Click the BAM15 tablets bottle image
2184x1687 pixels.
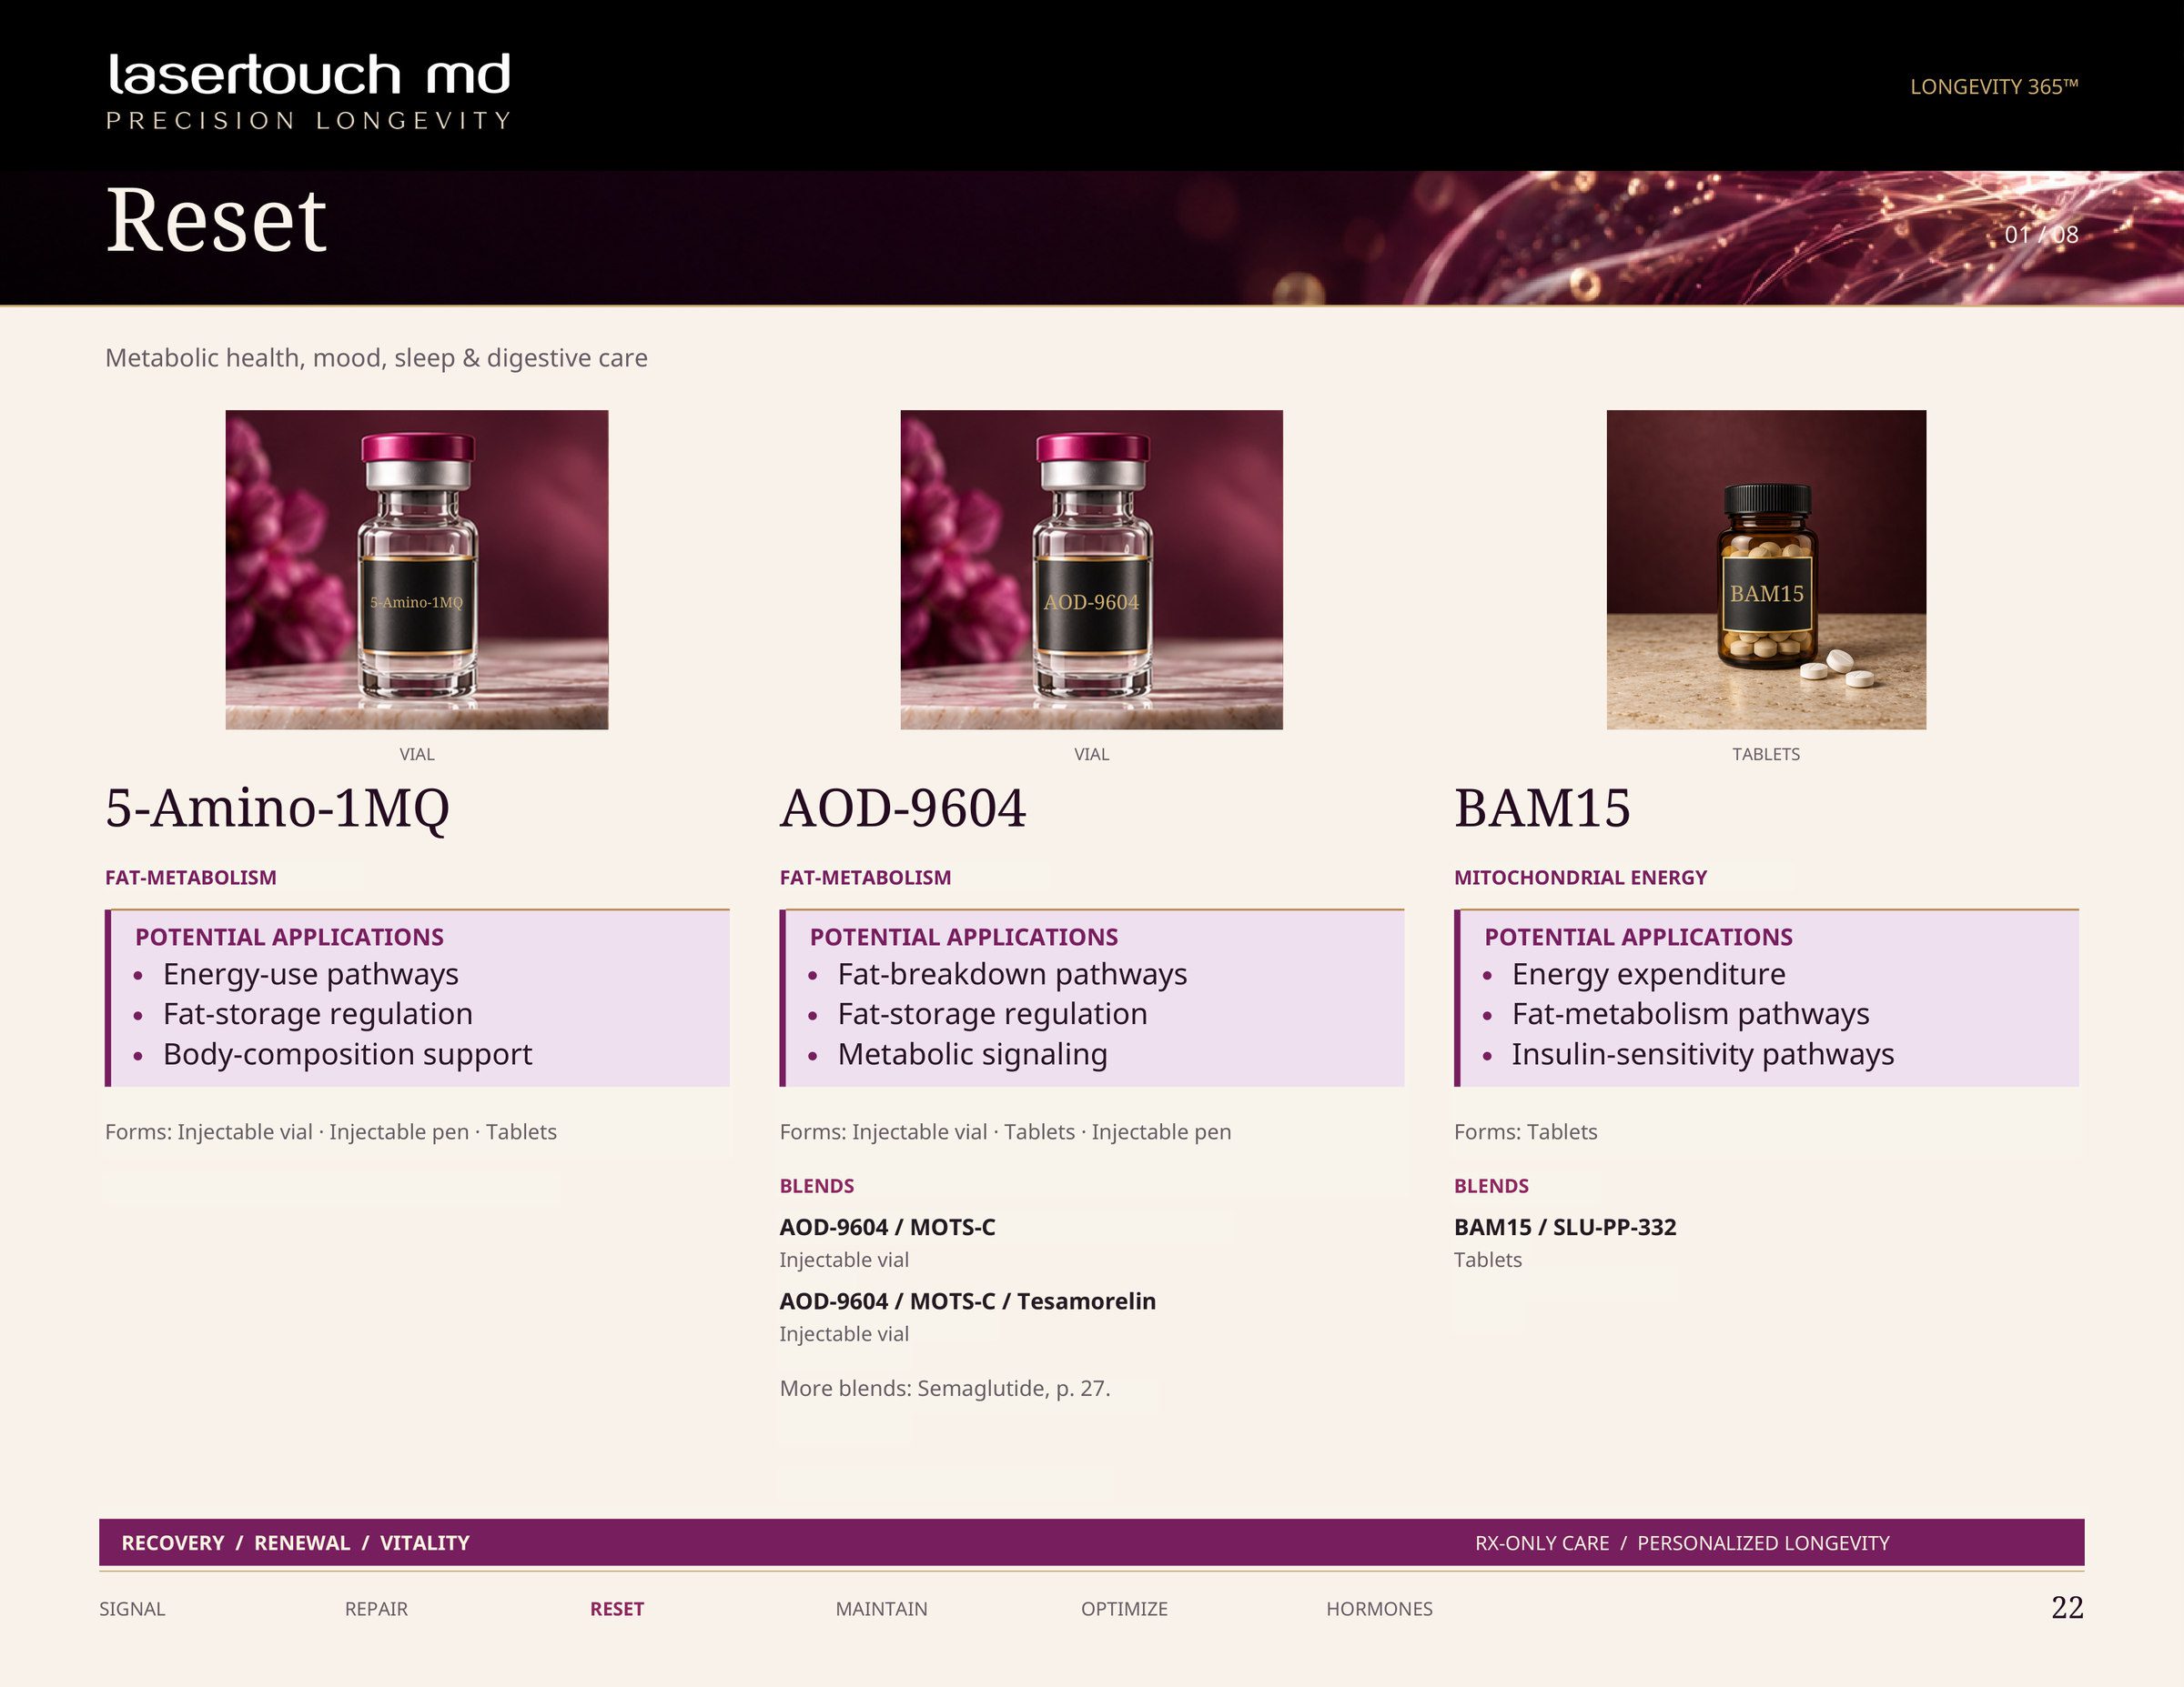tap(1766, 569)
